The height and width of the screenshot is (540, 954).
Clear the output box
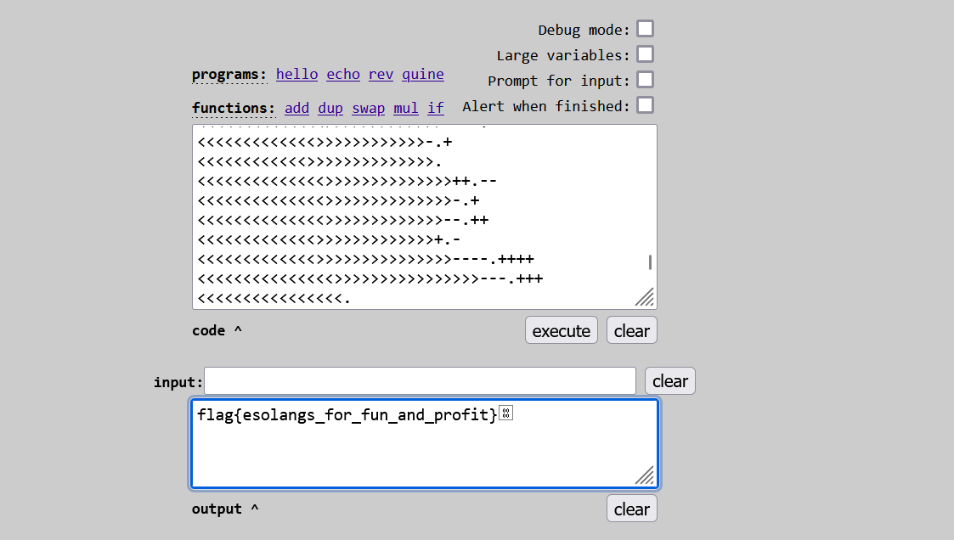tap(631, 509)
